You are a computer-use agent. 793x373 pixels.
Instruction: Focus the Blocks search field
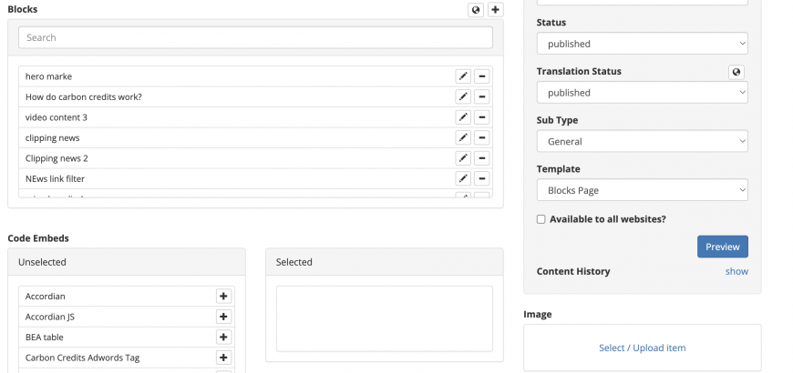(255, 37)
